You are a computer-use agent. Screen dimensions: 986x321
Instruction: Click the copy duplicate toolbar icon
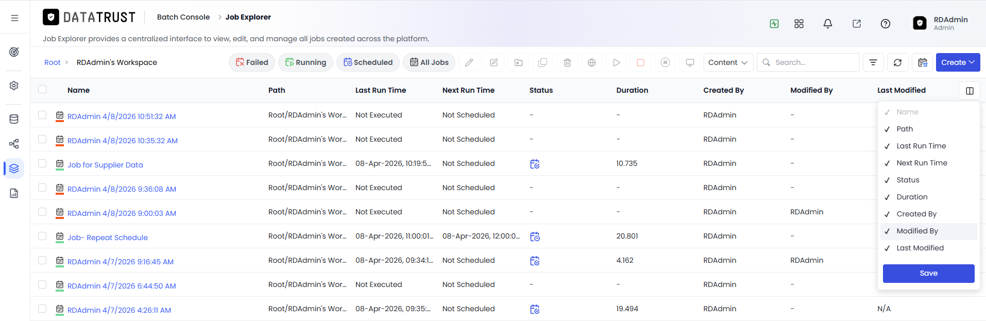[543, 62]
